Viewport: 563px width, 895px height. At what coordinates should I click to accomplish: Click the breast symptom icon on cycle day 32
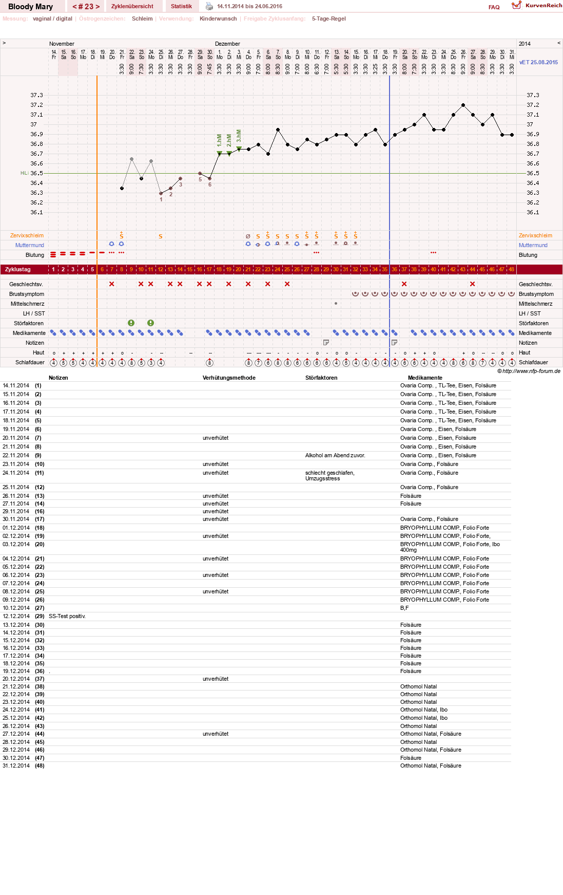[x=356, y=294]
